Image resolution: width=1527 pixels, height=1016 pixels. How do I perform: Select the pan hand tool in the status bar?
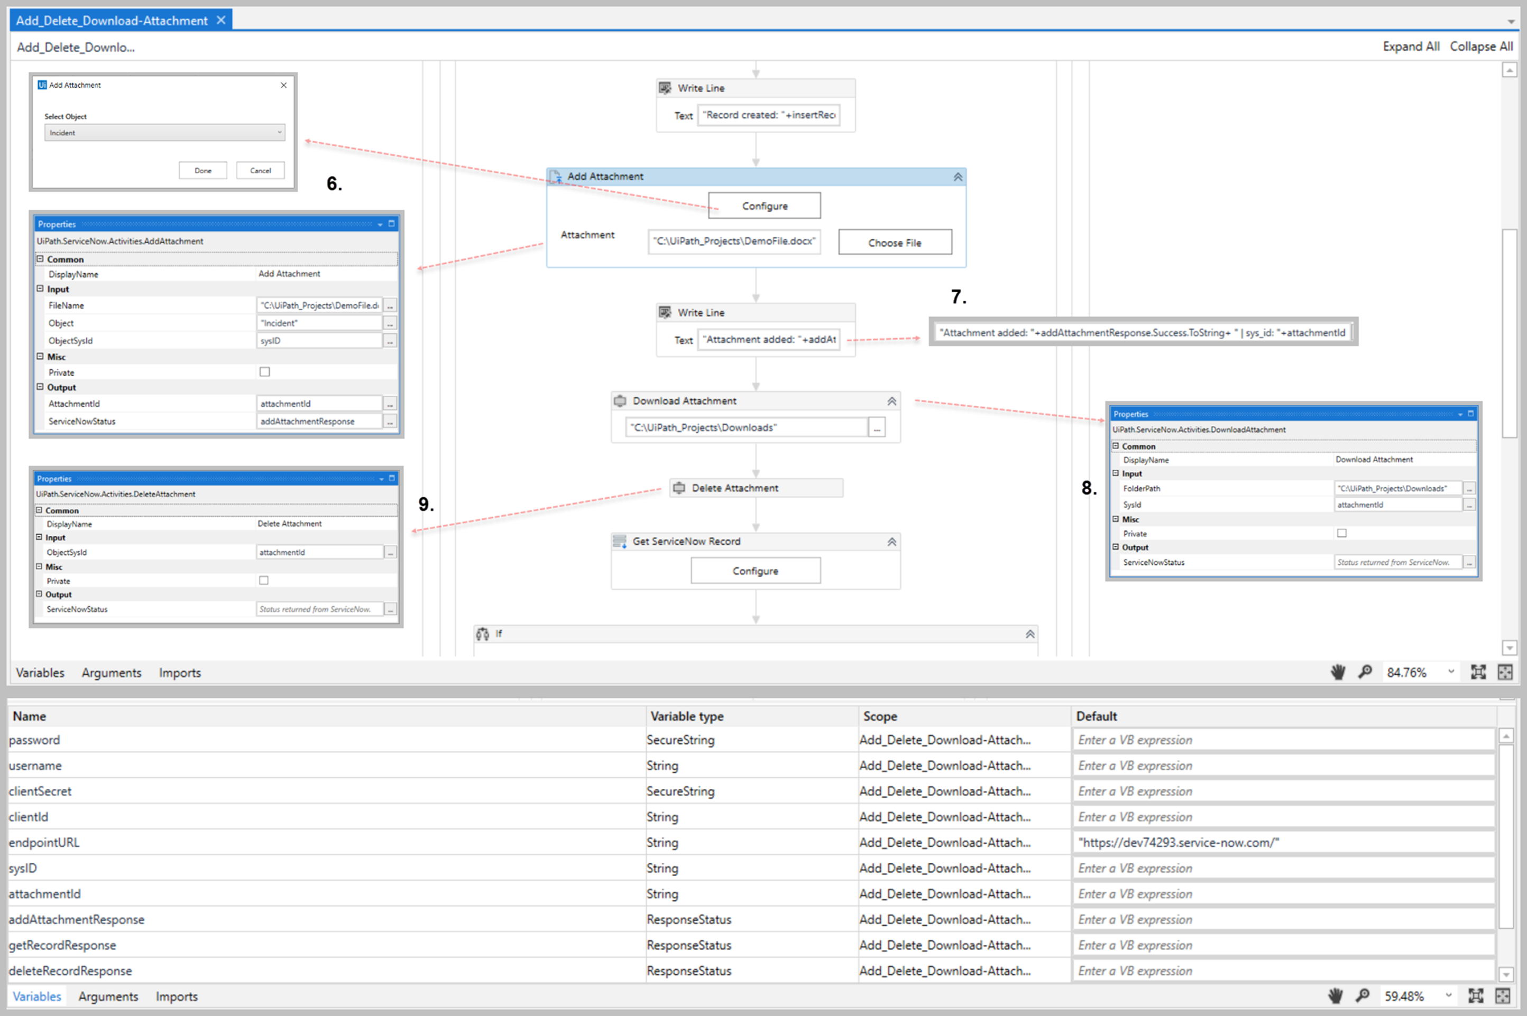(1338, 672)
